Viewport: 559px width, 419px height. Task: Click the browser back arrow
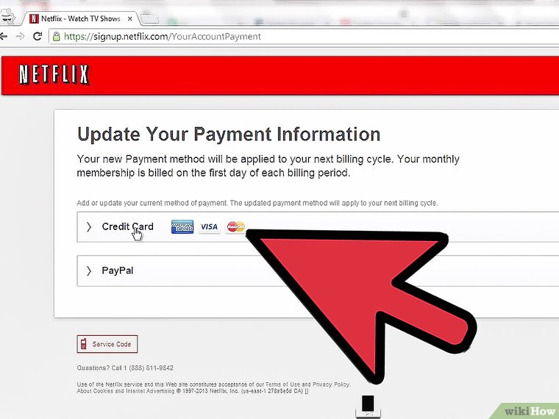[x=3, y=36]
